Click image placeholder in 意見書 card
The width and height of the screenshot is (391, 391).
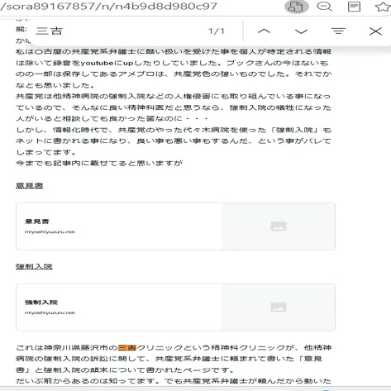coord(279,226)
